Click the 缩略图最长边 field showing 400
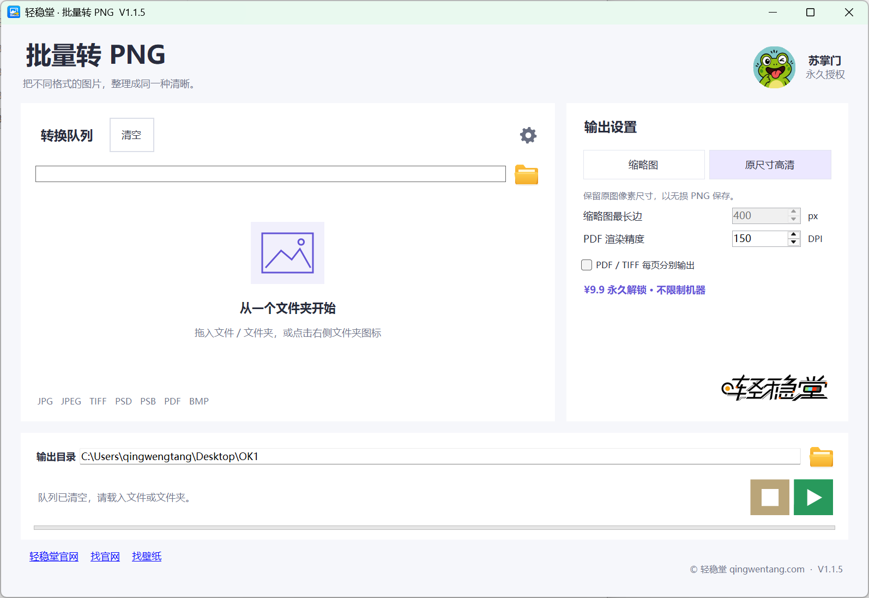 point(760,216)
